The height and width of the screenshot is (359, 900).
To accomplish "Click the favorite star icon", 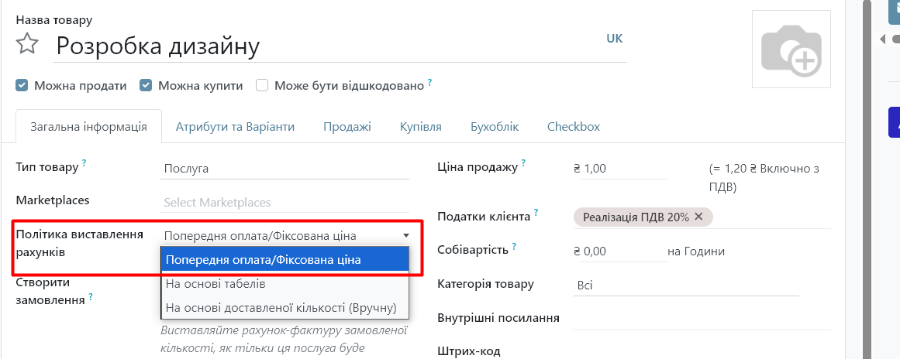I will tap(27, 44).
